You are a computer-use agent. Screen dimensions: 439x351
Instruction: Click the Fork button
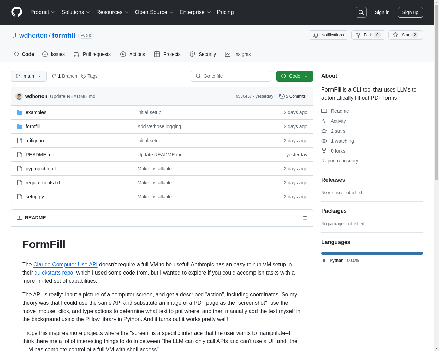[x=368, y=35]
